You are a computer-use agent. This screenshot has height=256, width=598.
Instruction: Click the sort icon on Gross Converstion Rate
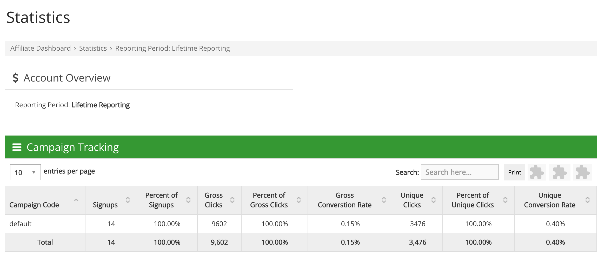pyautogui.click(x=384, y=200)
